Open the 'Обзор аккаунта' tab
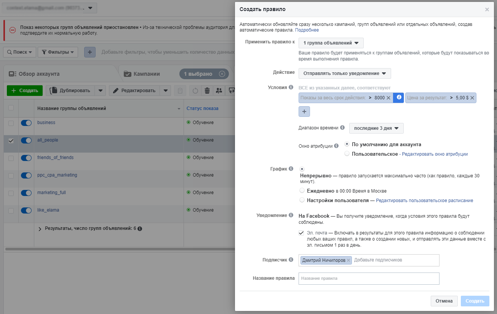 [39, 74]
